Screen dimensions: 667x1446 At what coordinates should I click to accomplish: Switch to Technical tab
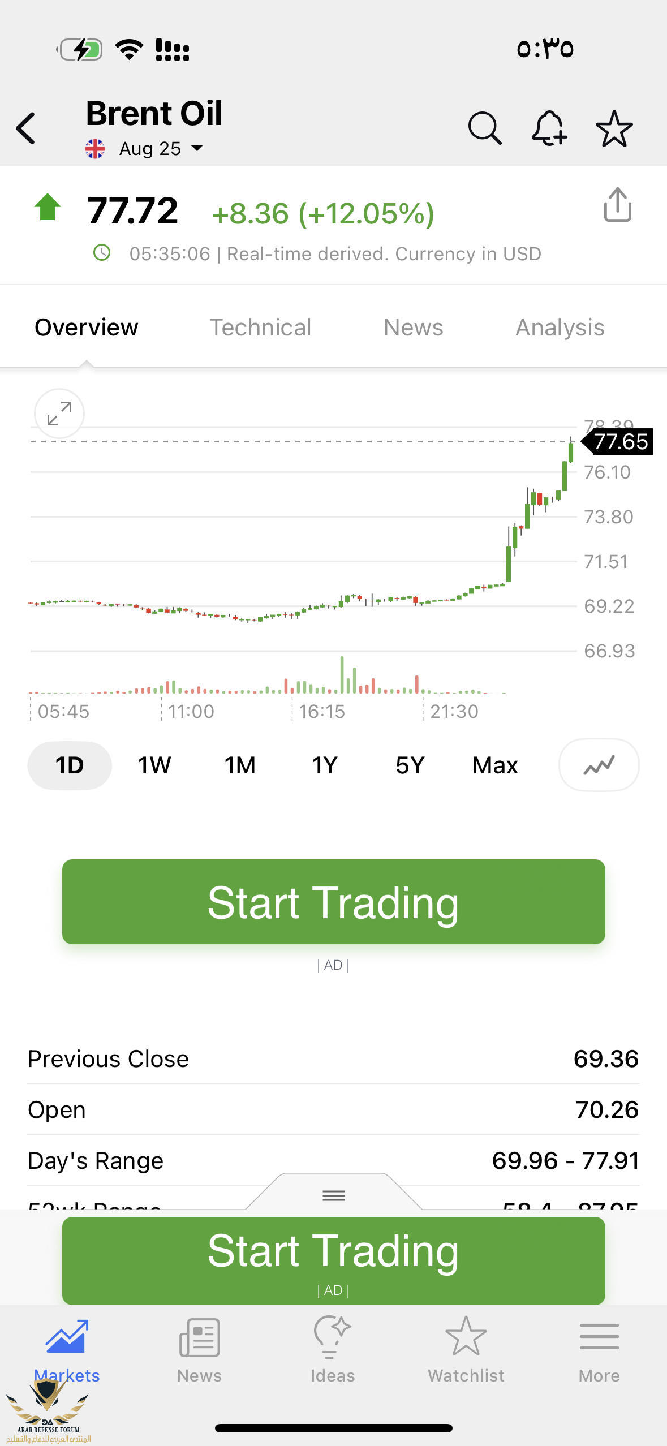point(260,328)
